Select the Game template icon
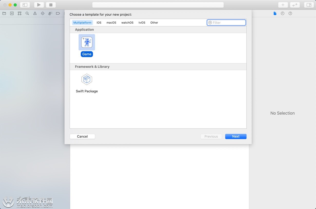This screenshot has width=316, height=209. [x=87, y=42]
